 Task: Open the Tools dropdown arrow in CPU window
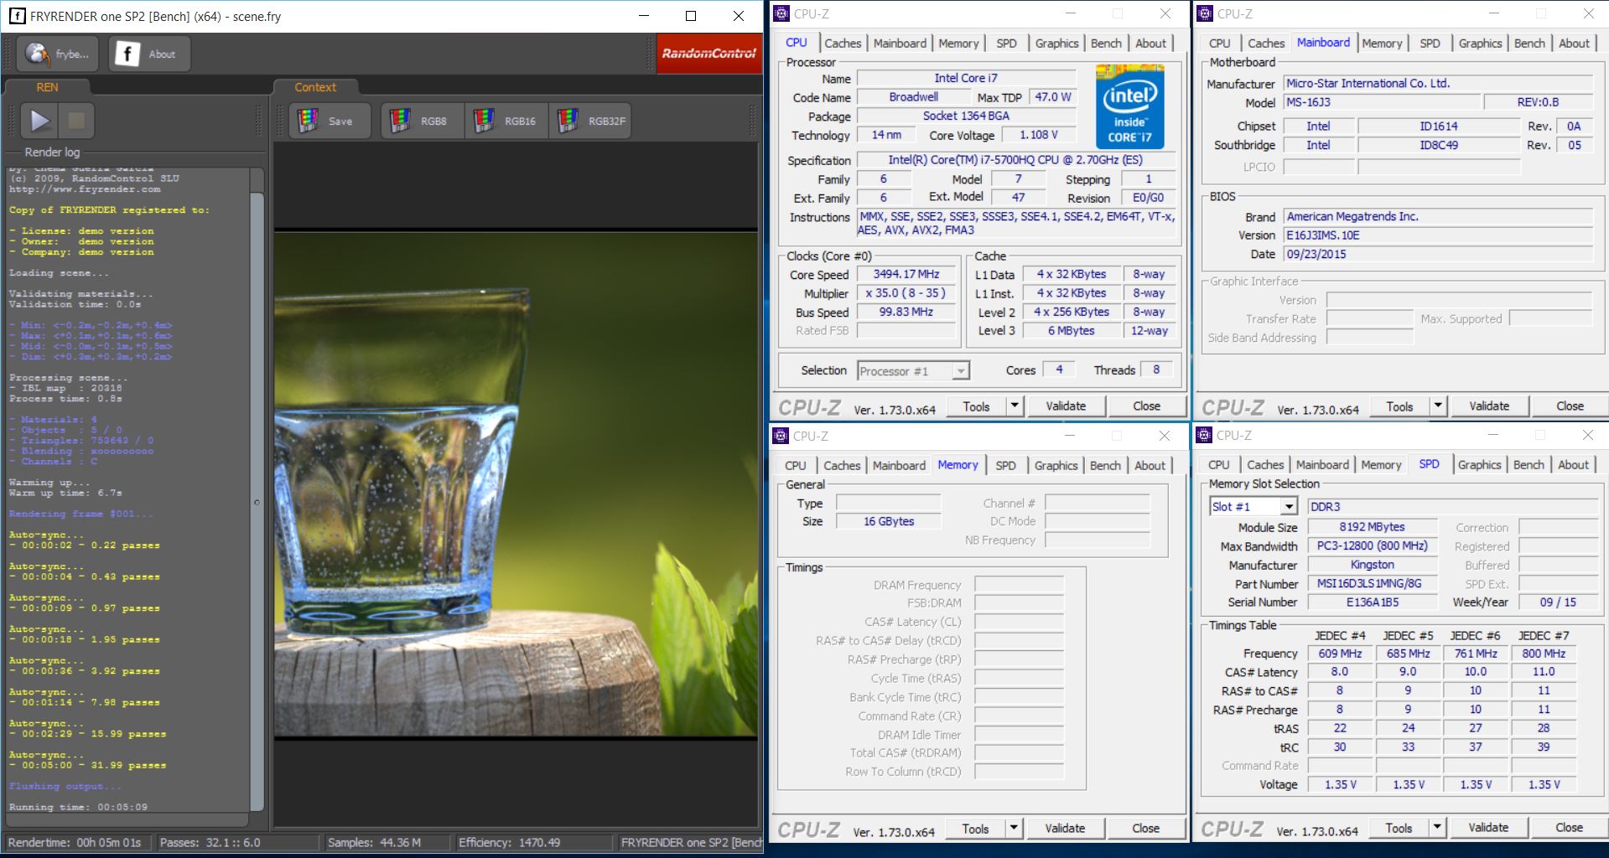click(1015, 406)
